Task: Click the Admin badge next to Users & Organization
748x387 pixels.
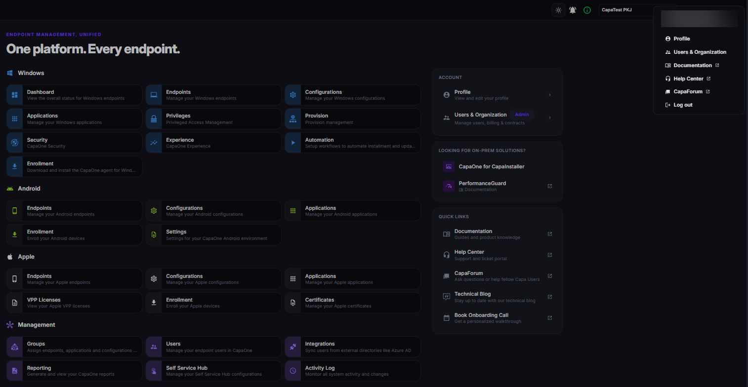Action: click(522, 115)
